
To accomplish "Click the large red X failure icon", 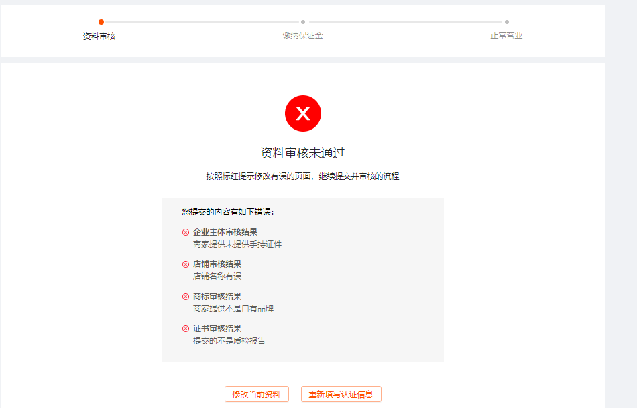I will coord(303,113).
